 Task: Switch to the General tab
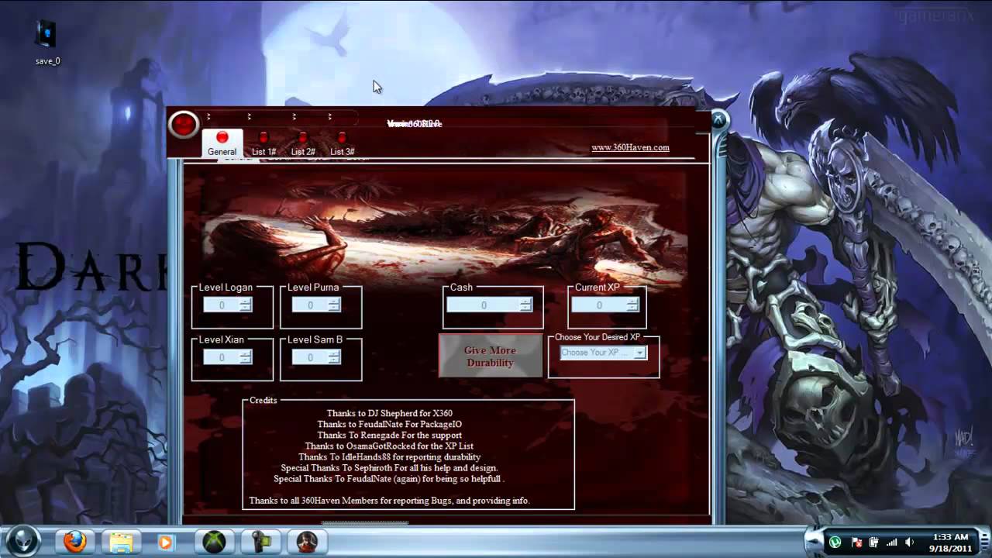(x=222, y=144)
